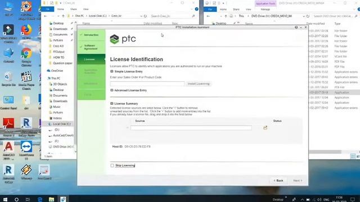Expand the Advanced License Entry section

pos(112,90)
